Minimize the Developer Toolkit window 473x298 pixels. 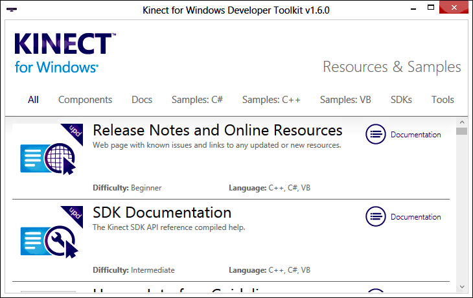coord(413,9)
